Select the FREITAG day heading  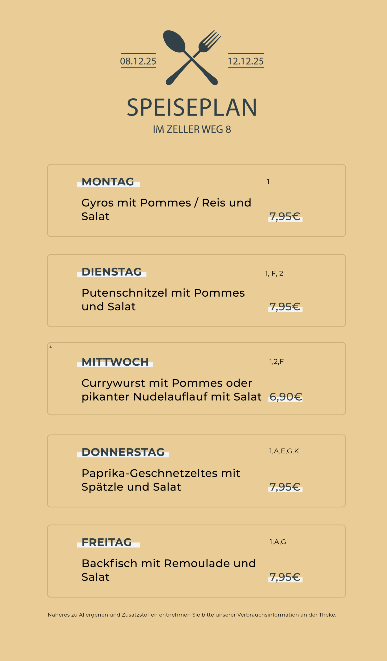[107, 542]
